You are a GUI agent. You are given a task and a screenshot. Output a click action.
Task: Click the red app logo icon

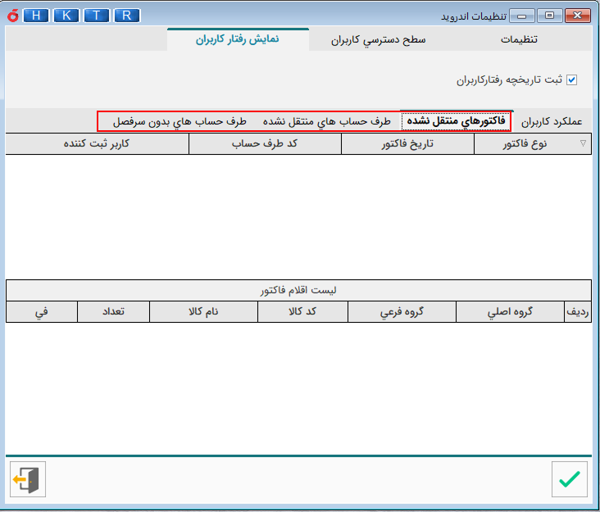click(x=10, y=16)
